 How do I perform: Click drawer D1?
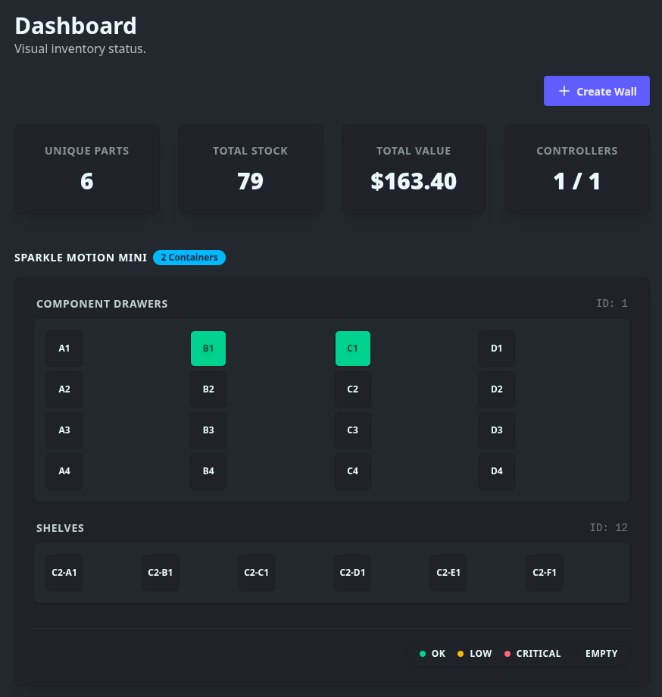(497, 348)
